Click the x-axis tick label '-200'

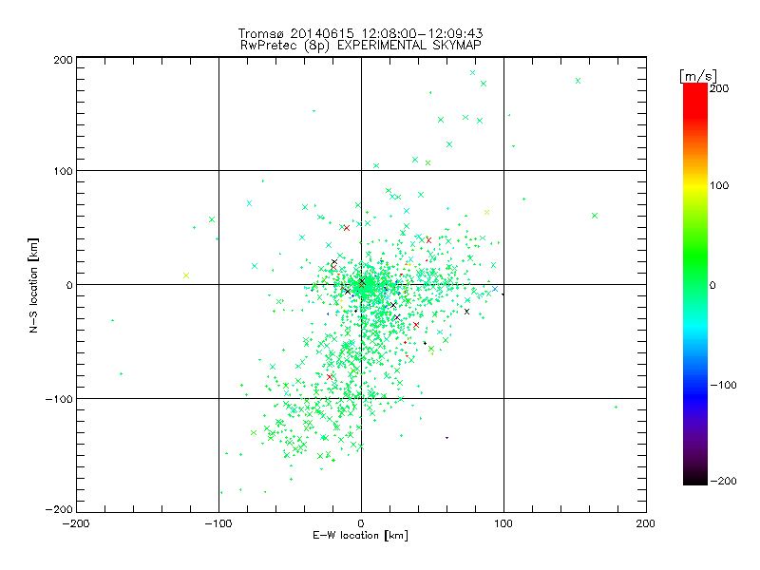[76, 523]
